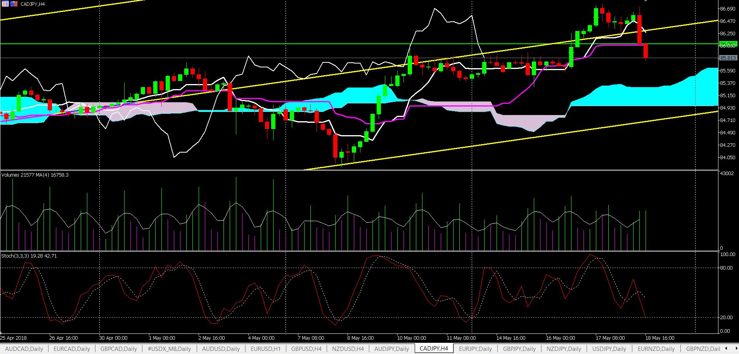
Task: Switch to the AUDUSD,Daily chart tab
Action: (x=221, y=349)
